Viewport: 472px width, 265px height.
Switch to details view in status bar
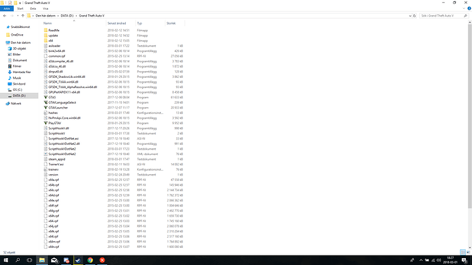click(462, 253)
